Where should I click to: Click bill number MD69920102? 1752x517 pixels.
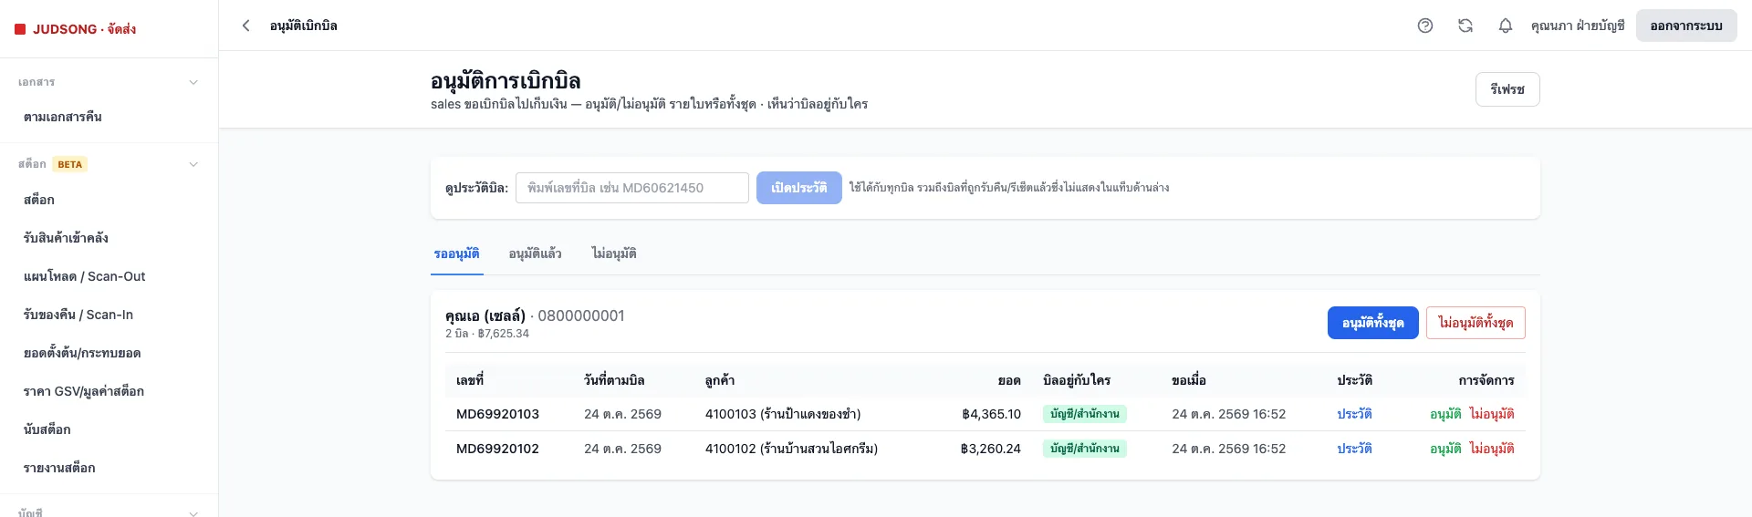(497, 449)
